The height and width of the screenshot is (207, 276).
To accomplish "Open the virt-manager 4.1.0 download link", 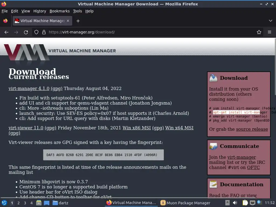I will [x=29, y=88].
